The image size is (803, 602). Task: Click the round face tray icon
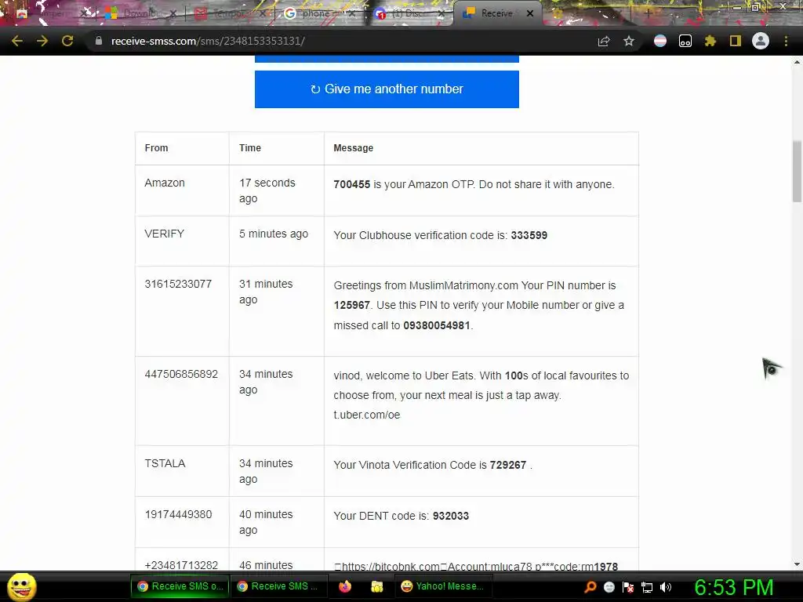(x=609, y=587)
